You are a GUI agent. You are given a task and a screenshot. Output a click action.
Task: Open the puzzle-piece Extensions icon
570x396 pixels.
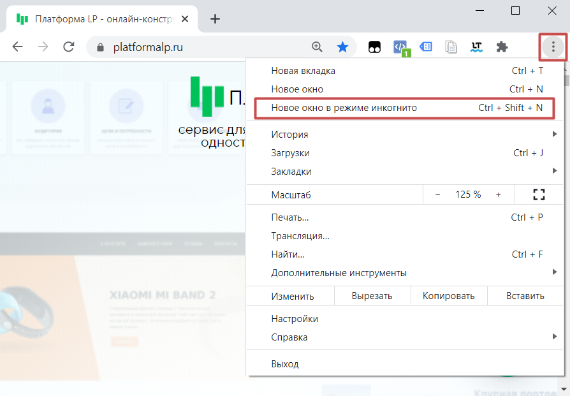502,47
